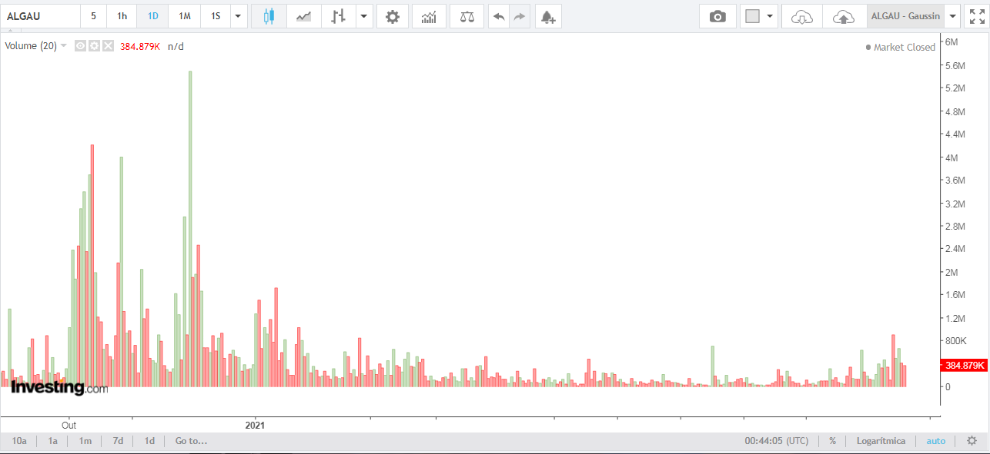
Task: Open the indicators menu
Action: (x=429, y=16)
